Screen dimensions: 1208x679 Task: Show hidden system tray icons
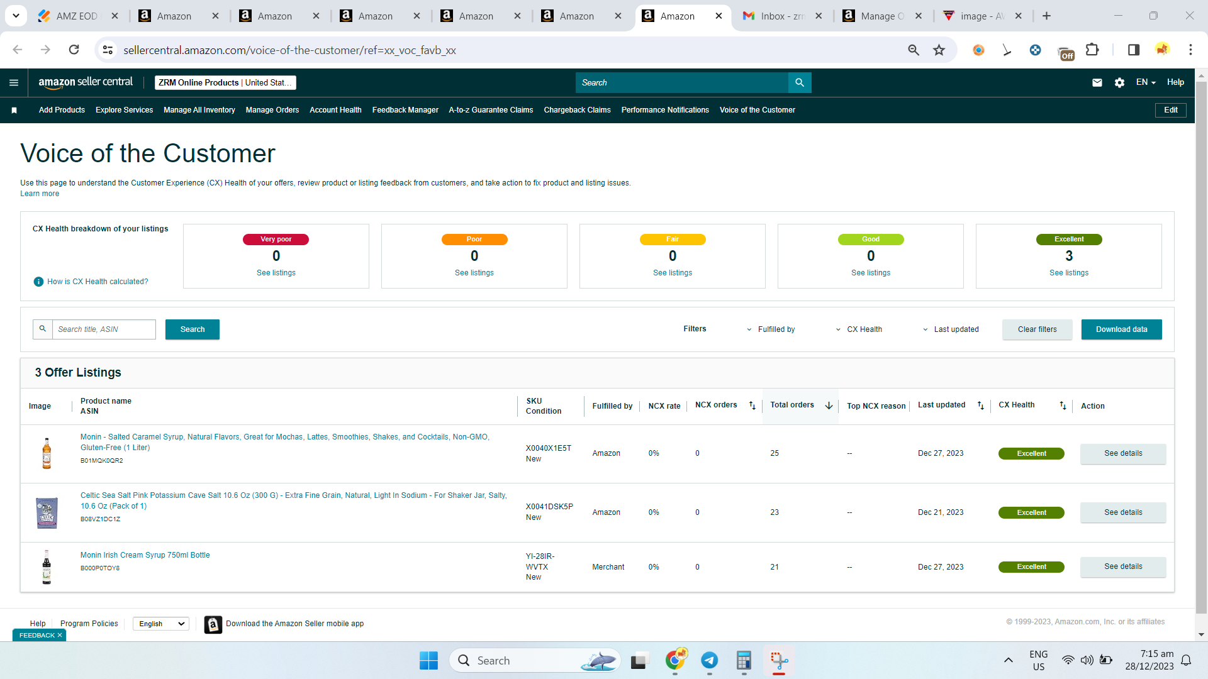pos(1008,660)
